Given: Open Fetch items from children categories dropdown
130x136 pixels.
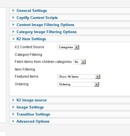Looking at the screenshot, I should coord(80,62).
